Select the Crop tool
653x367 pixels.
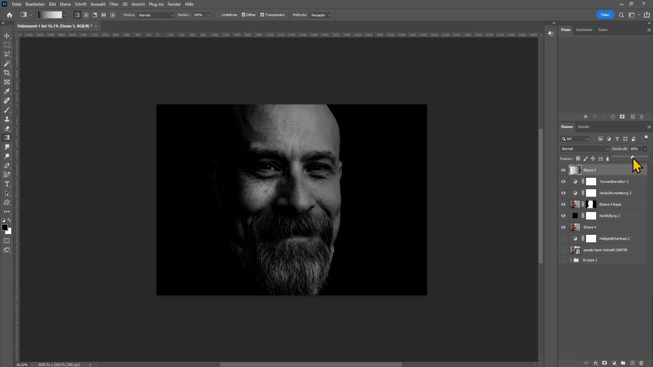(6, 73)
